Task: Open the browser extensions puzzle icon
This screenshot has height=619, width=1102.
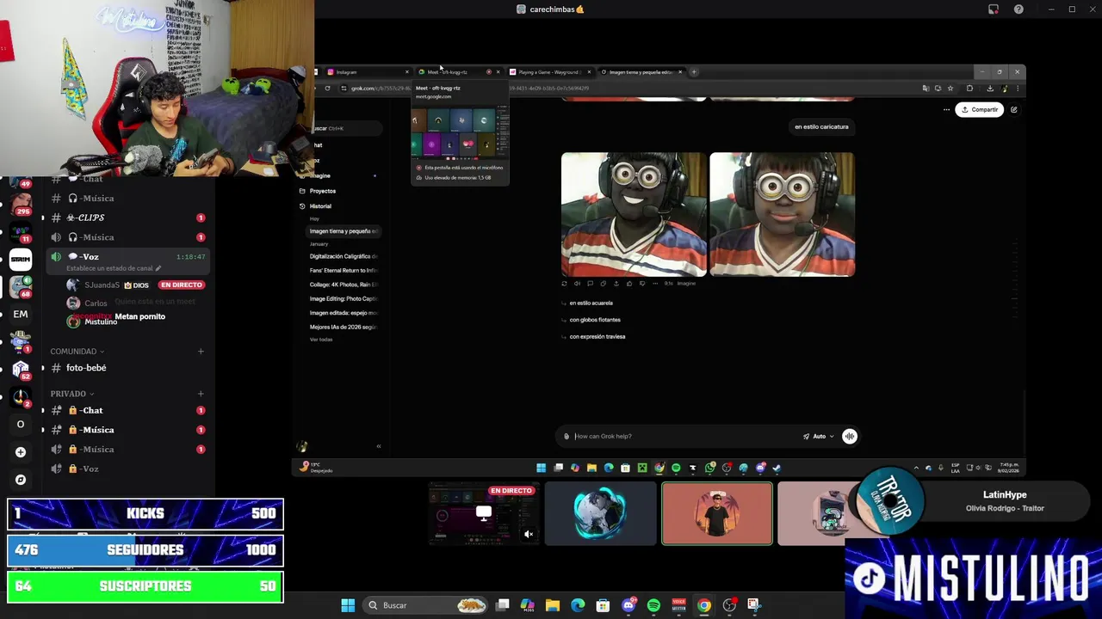Action: tap(969, 88)
